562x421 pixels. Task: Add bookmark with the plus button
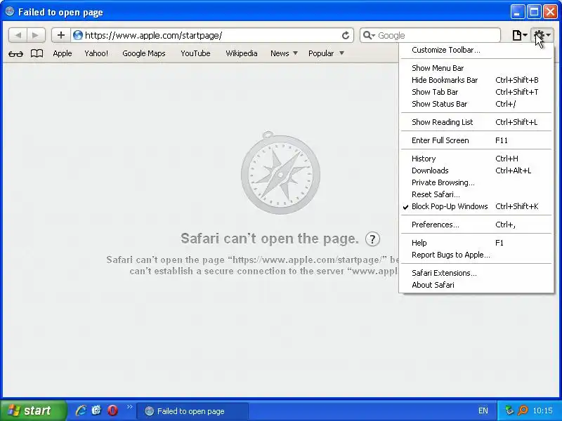tap(61, 35)
